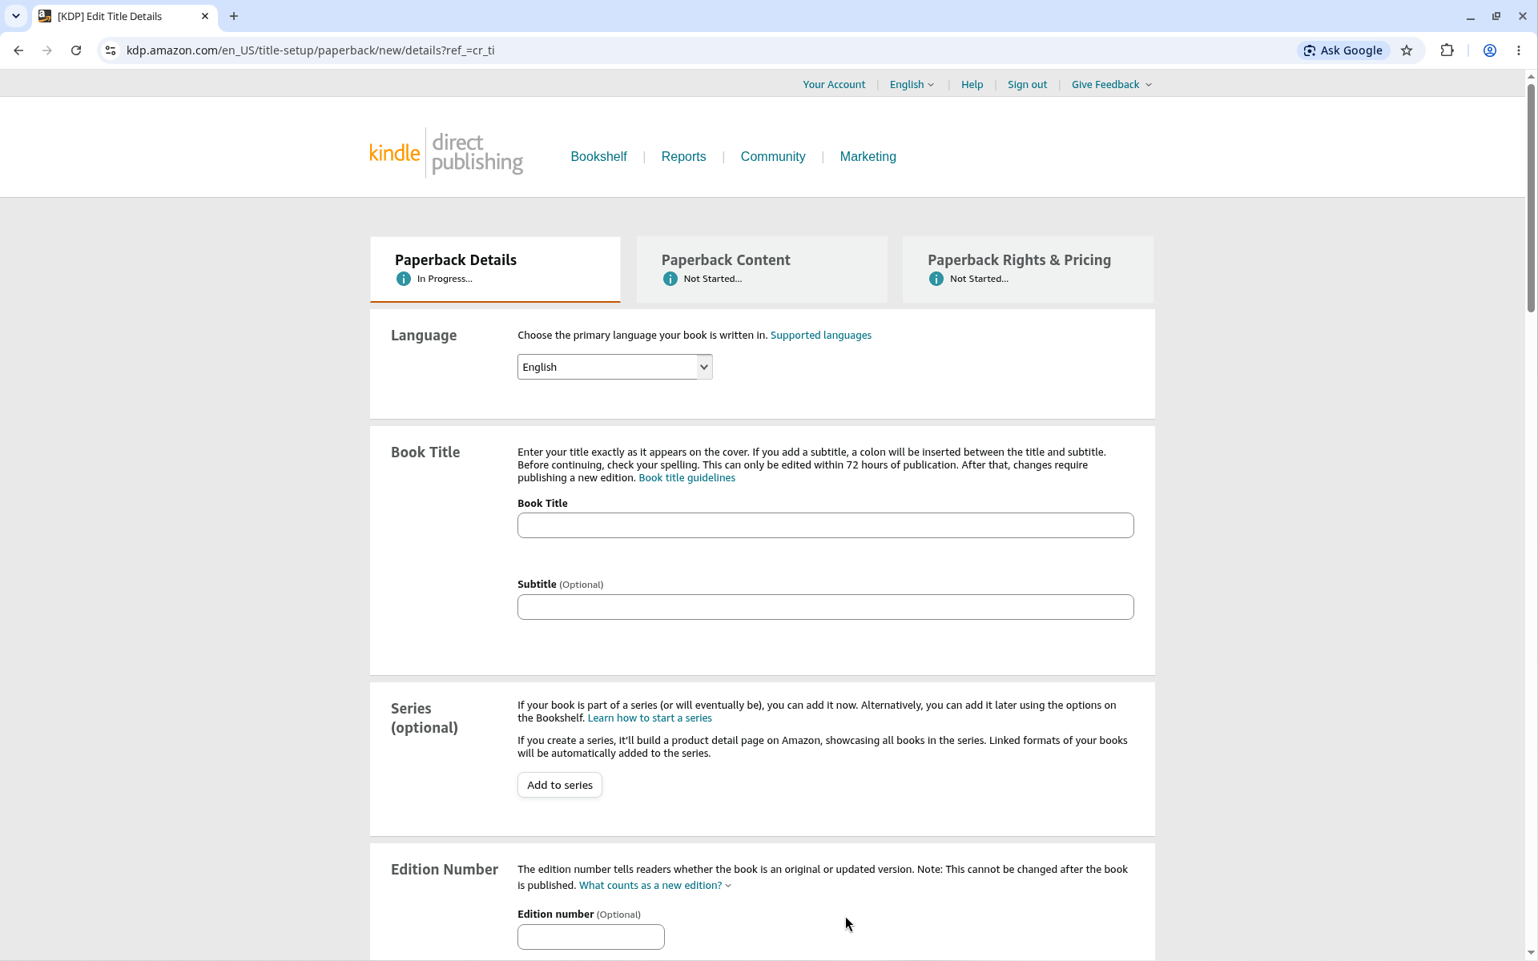Viewport: 1538px width, 961px height.
Task: Open Learn how to start a series link
Action: tap(650, 718)
